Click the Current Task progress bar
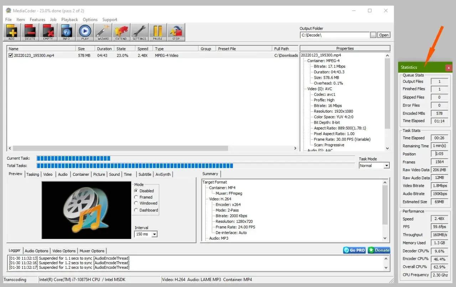 196,158
